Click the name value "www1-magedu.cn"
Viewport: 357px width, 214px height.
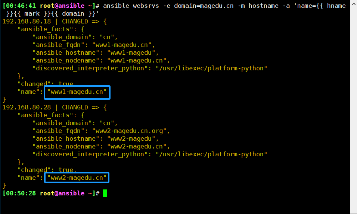coord(77,92)
